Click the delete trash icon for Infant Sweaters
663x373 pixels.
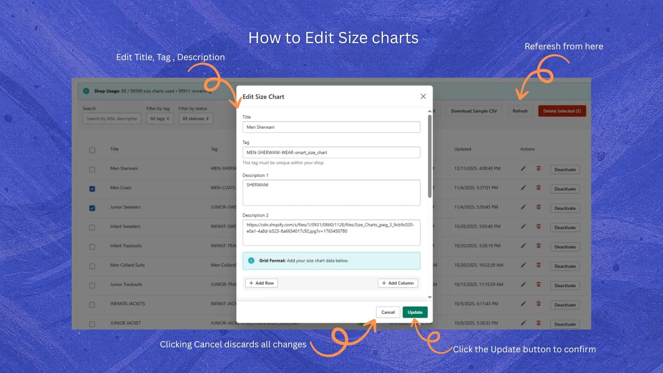coord(538,226)
